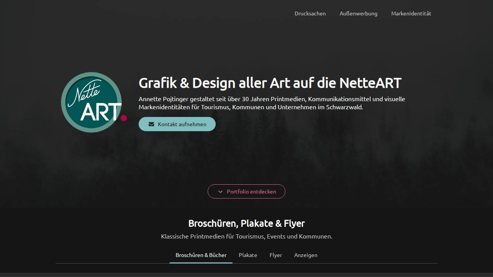Click heading Grafik & Design aller Art
The height and width of the screenshot is (277, 493).
[x=270, y=83]
